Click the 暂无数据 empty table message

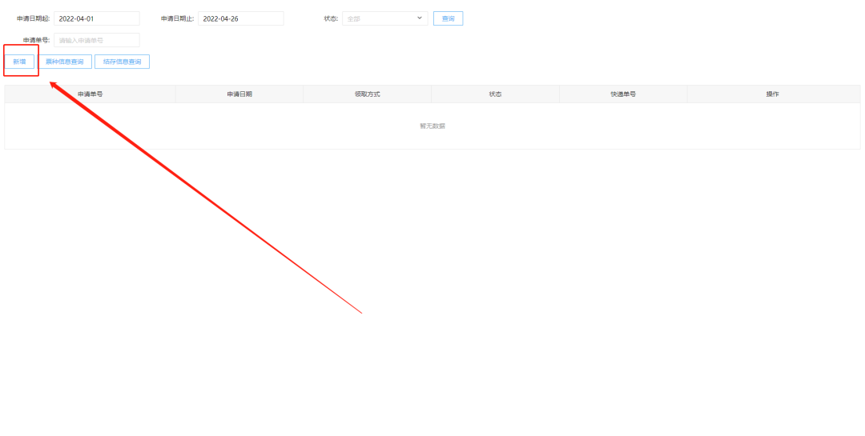click(432, 126)
